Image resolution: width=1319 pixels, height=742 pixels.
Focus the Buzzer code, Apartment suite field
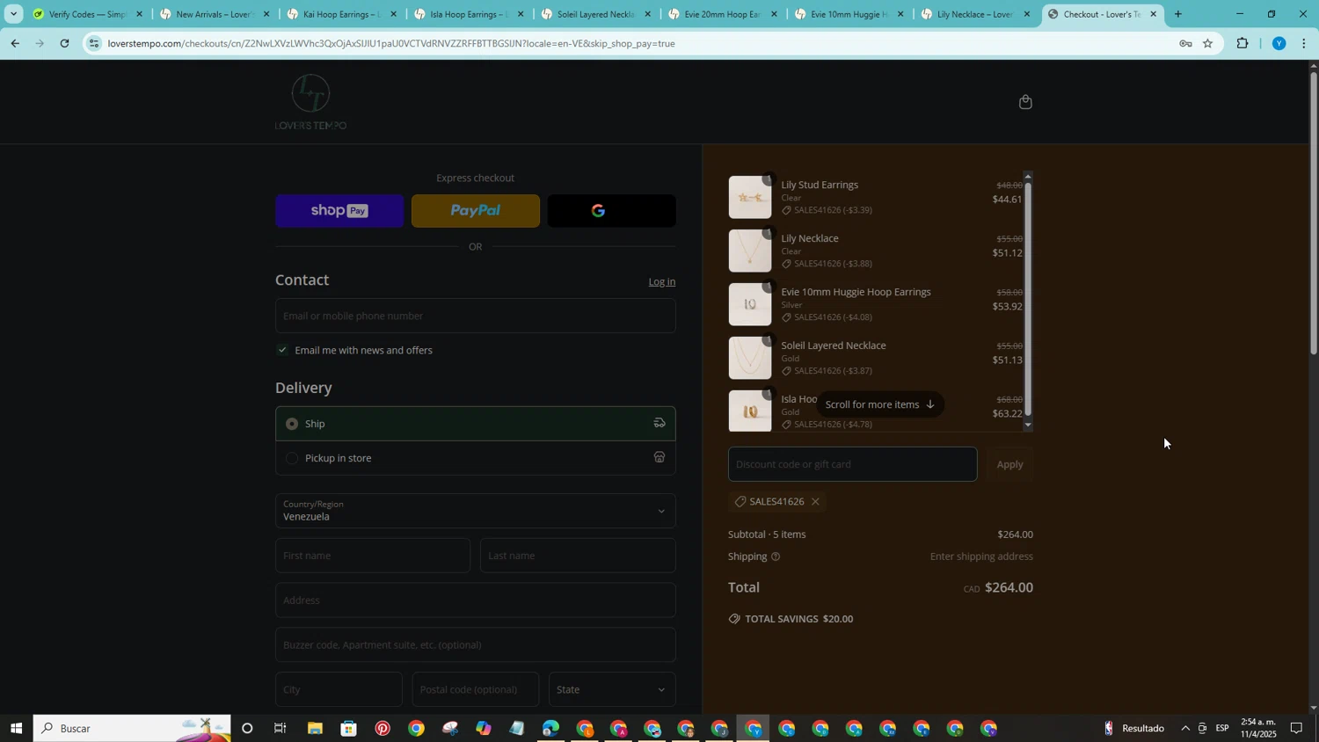tap(476, 645)
